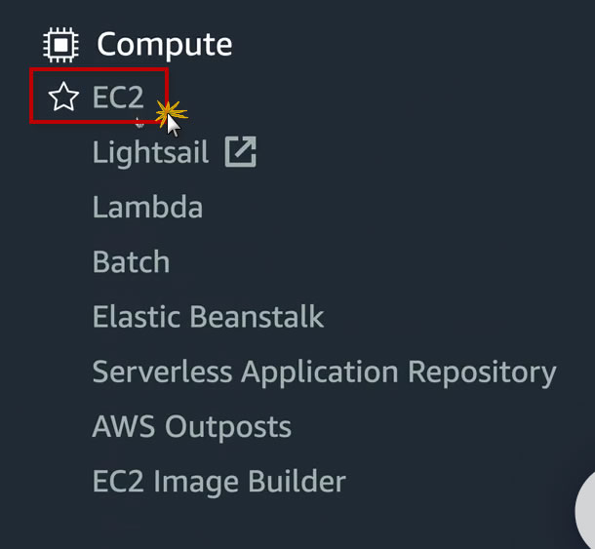This screenshot has width=595, height=549.
Task: Open the EC2 service
Action: click(118, 97)
